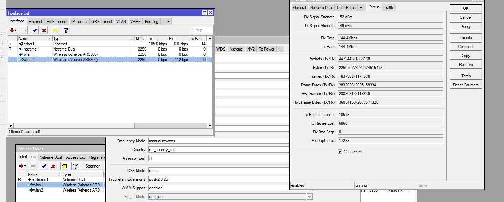Open the Nstreme Dual tab in interface dialog
504x202 pixels.
pos(321,8)
